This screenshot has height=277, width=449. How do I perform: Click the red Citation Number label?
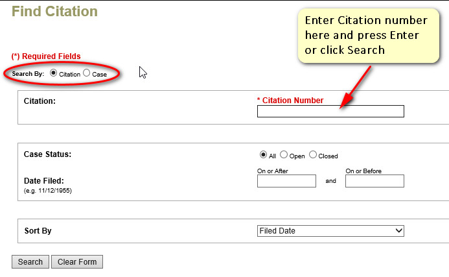tap(290, 100)
